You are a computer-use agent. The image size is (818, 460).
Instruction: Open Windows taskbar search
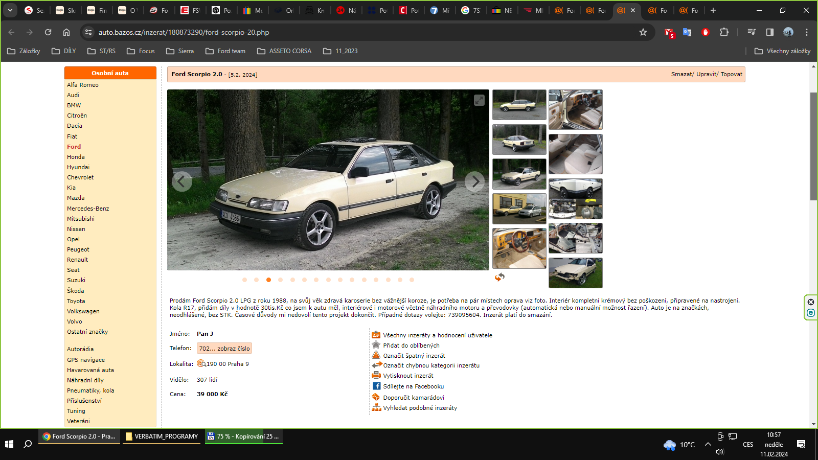pos(28,444)
